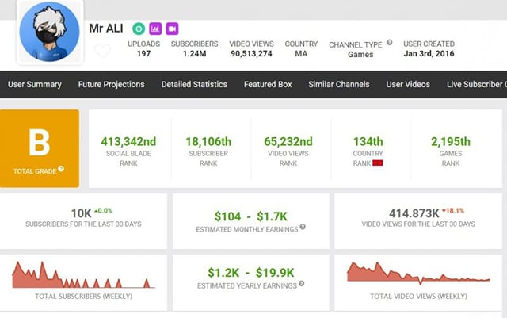Click the green circular icon beside Mr ALI
507x318 pixels.
(x=139, y=29)
